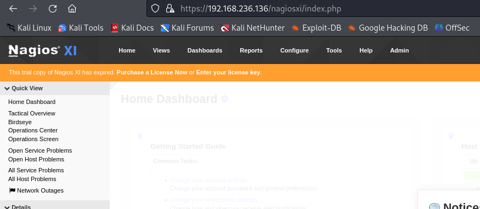The height and width of the screenshot is (209, 480).
Task: Open the Views menu
Action: point(161,51)
